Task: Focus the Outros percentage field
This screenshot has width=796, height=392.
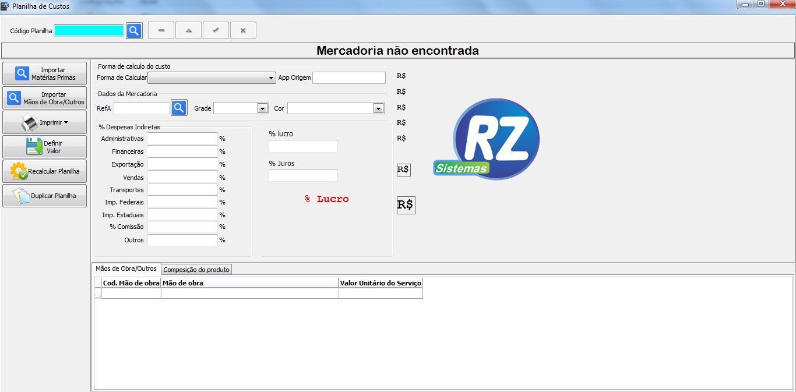Action: coord(182,240)
